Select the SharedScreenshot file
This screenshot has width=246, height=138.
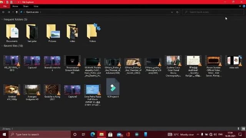[x=52, y=63]
